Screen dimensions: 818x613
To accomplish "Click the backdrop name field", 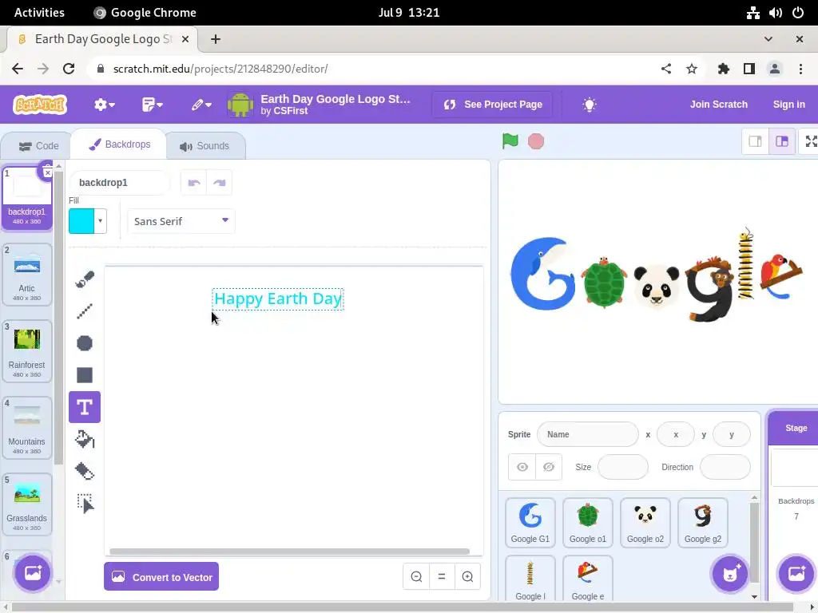I will [120, 183].
